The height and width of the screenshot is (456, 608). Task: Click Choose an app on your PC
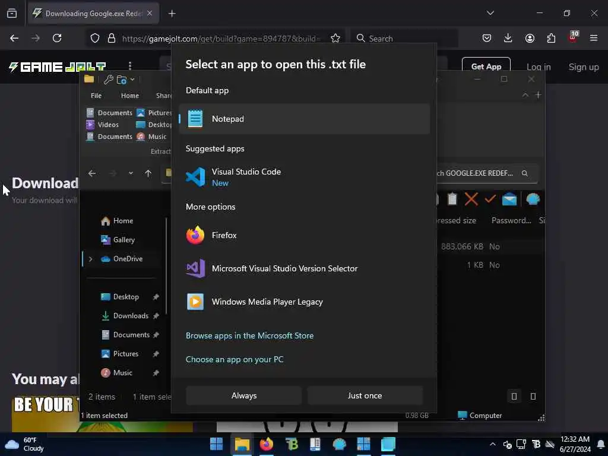(235, 359)
